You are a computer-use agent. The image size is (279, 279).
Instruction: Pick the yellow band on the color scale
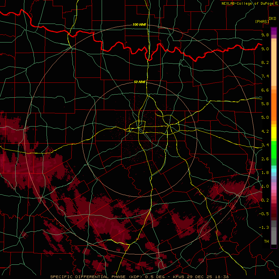click(x=274, y=133)
